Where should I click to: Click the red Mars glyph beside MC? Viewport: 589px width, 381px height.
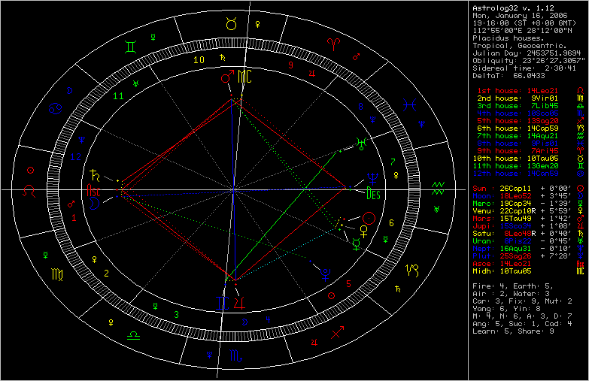[226, 77]
